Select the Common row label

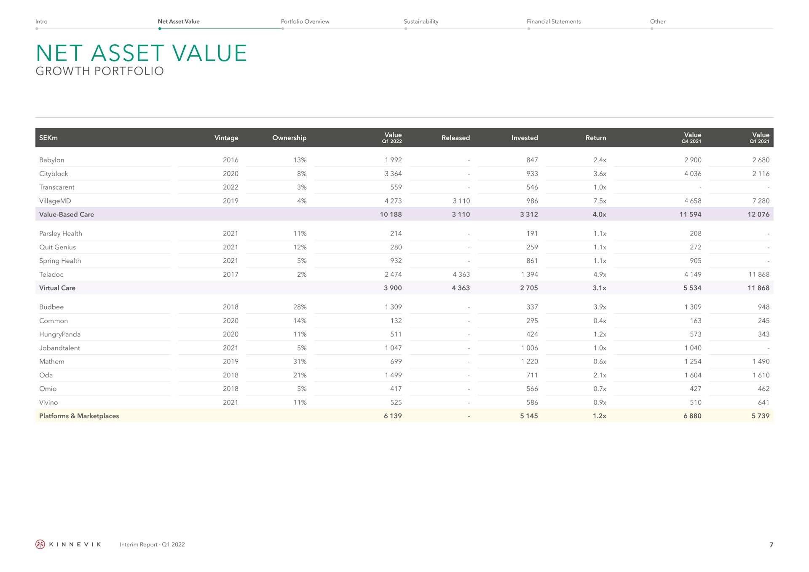coord(54,321)
